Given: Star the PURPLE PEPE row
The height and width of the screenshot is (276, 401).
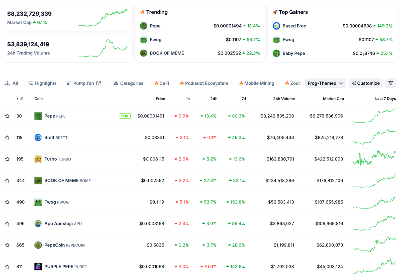Looking at the screenshot, I should pos(7,266).
